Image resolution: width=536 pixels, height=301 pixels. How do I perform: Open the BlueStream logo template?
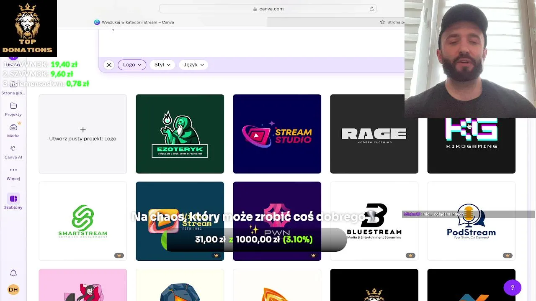pyautogui.click(x=374, y=221)
